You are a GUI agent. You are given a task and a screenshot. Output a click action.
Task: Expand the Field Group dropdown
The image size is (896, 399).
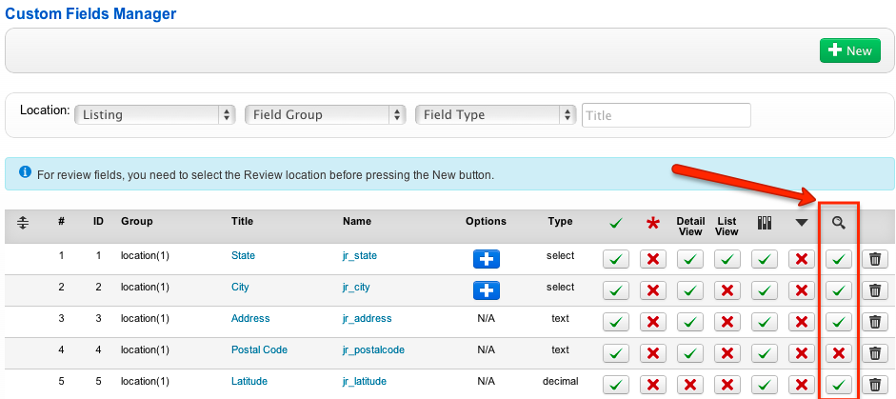326,114
